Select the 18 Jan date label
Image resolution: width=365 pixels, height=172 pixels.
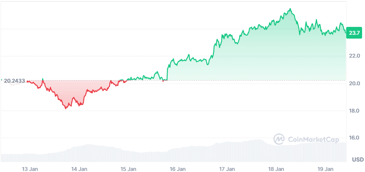276,169
